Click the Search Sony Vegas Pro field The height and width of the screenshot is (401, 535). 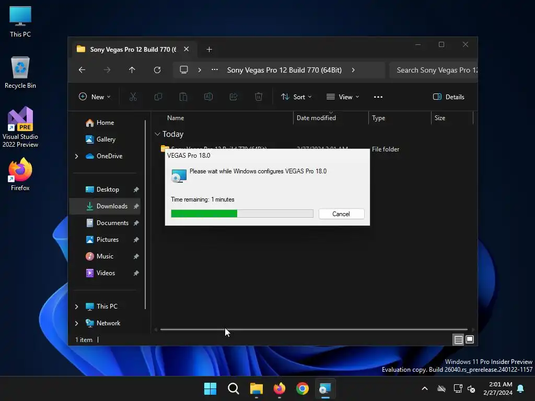pos(433,70)
